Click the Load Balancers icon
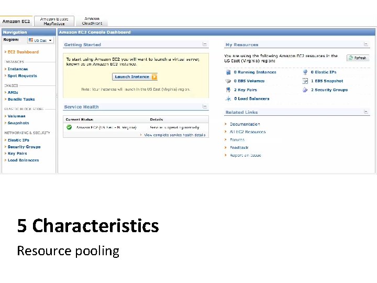This screenshot has width=377, height=283. 228,99
